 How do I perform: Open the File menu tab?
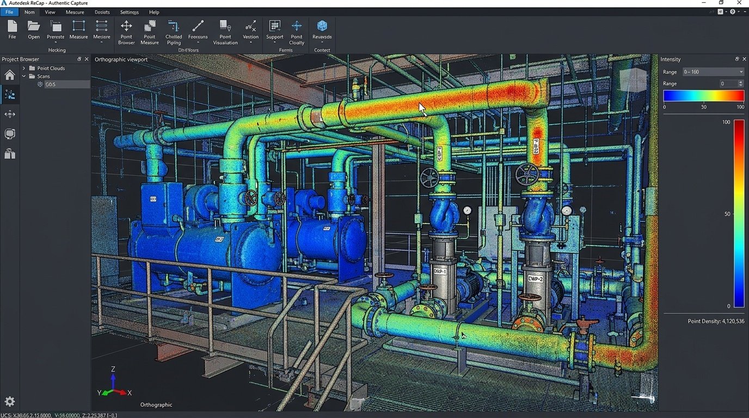click(9, 12)
